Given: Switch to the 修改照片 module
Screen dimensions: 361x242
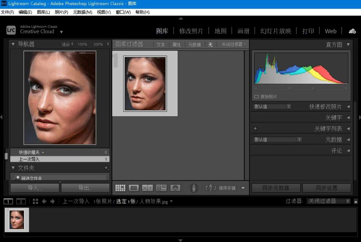Looking at the screenshot, I should point(191,31).
